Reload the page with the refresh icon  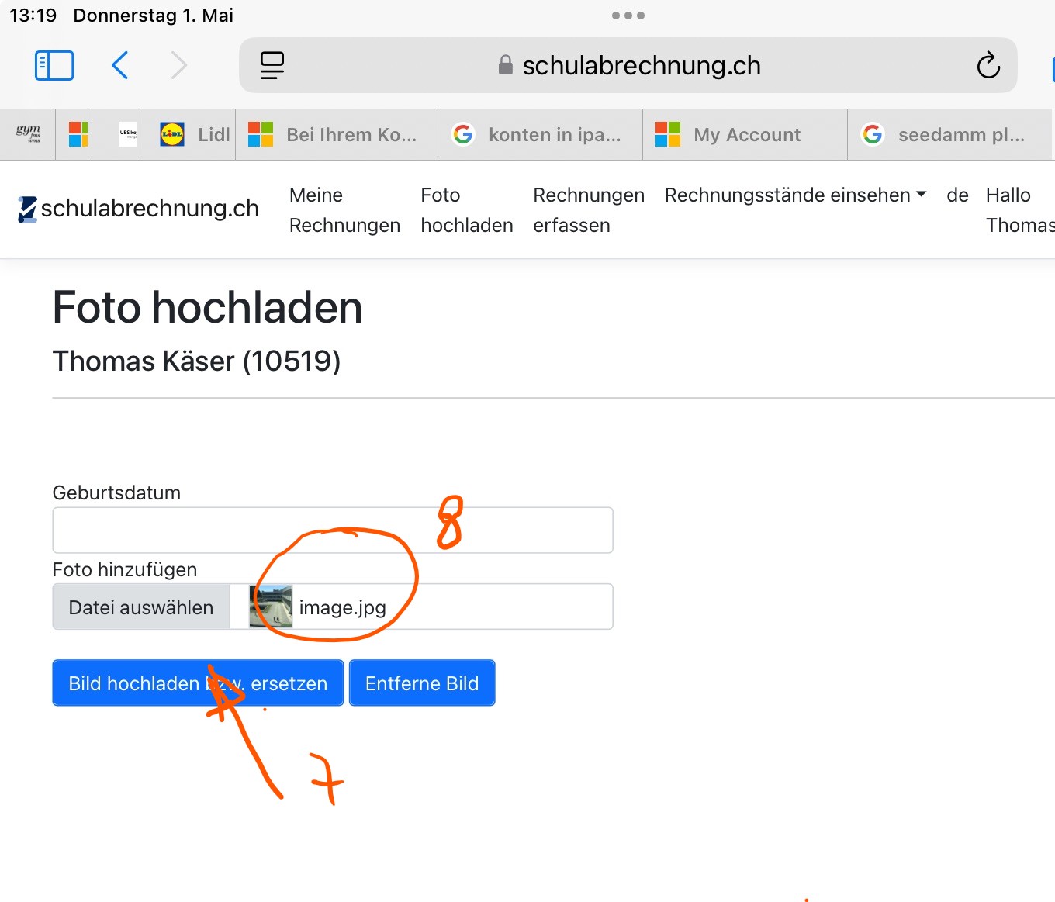[988, 66]
